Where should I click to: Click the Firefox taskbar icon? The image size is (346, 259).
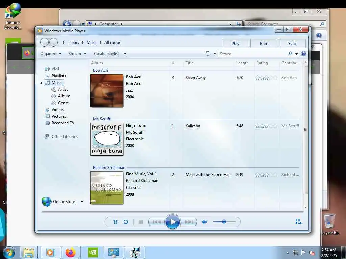(x=71, y=253)
